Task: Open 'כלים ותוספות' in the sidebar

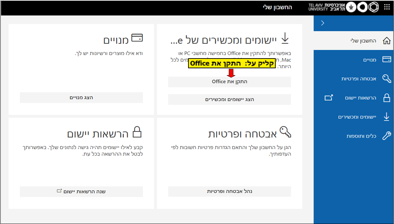Action: 361,136
